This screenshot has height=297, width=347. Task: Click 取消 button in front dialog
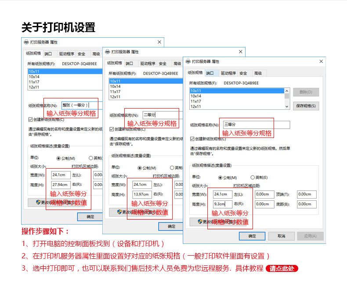coord(281,236)
